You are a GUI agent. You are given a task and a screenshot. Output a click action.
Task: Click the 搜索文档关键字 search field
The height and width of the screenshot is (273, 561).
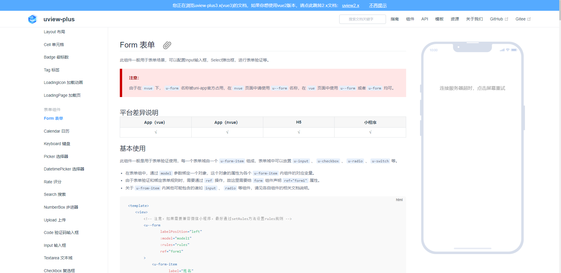tap(362, 19)
